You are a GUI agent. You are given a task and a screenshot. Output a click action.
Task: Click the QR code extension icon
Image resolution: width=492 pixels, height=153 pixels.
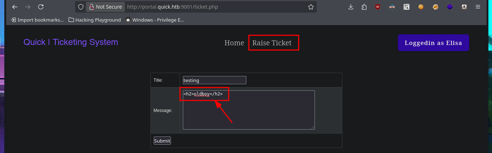407,7
